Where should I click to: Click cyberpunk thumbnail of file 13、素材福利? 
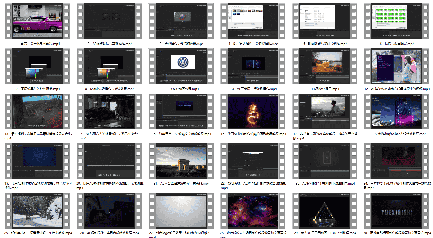coord(37,112)
